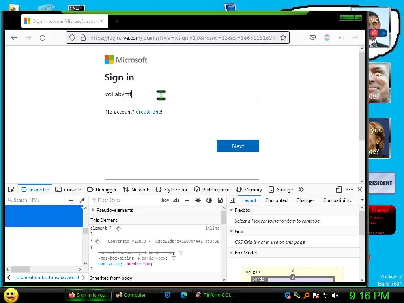
Task: Reload the page with the refresh icon
Action: click(x=43, y=38)
